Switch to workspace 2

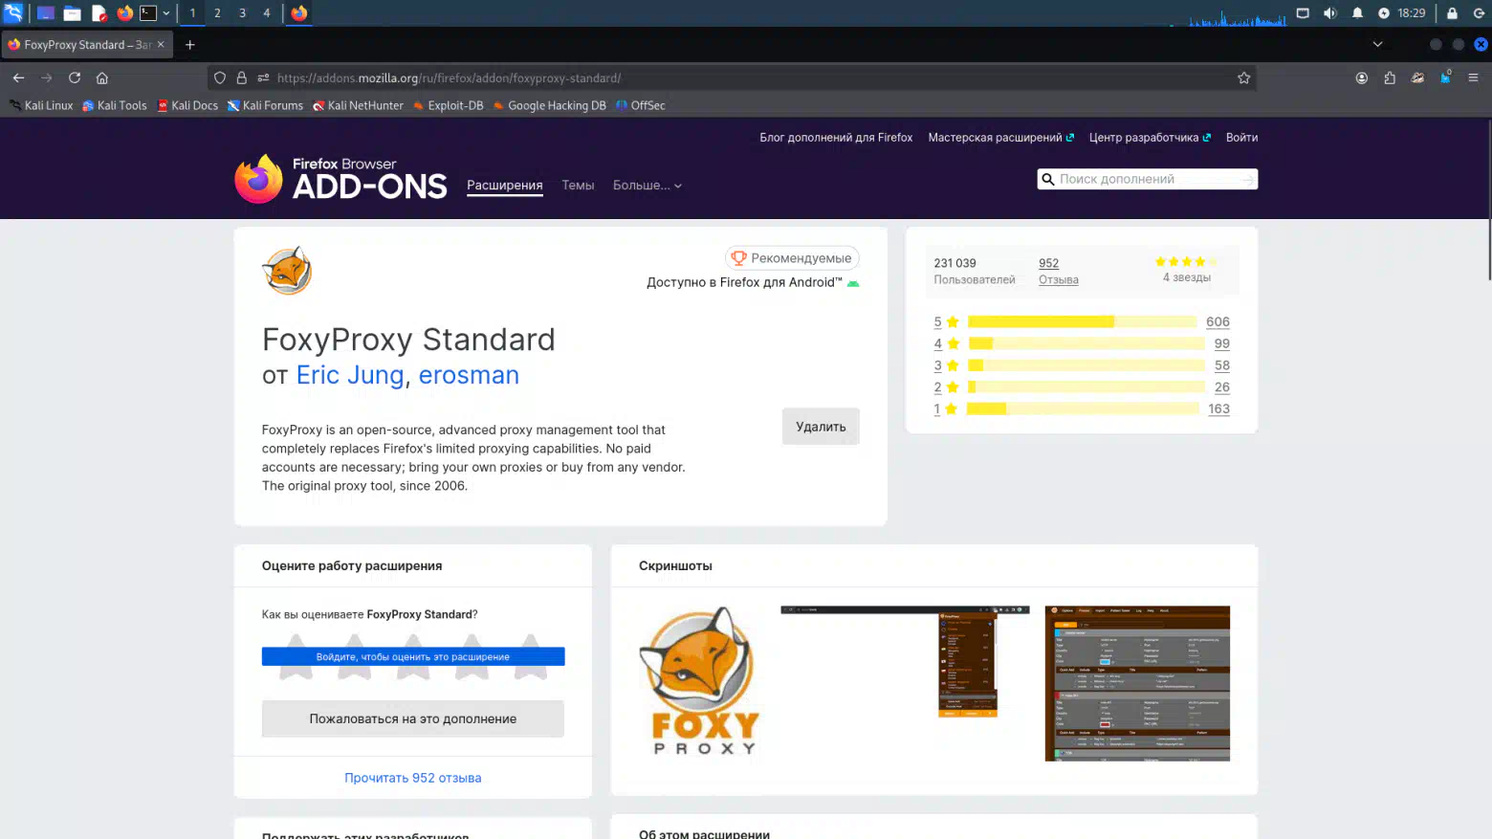pyautogui.click(x=217, y=12)
